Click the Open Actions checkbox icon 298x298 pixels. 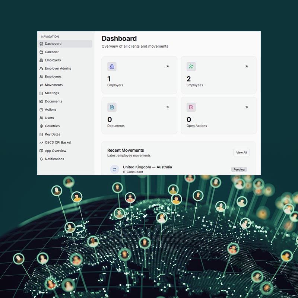[191, 107]
